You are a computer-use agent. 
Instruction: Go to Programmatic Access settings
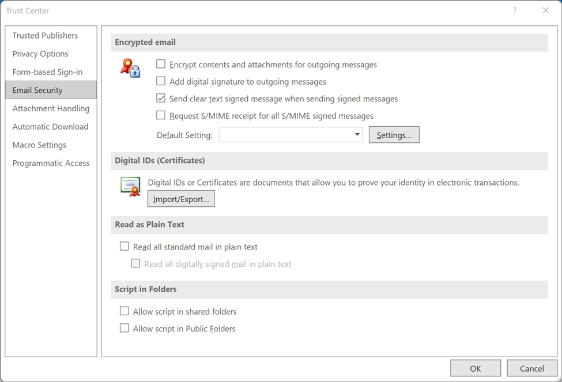51,163
